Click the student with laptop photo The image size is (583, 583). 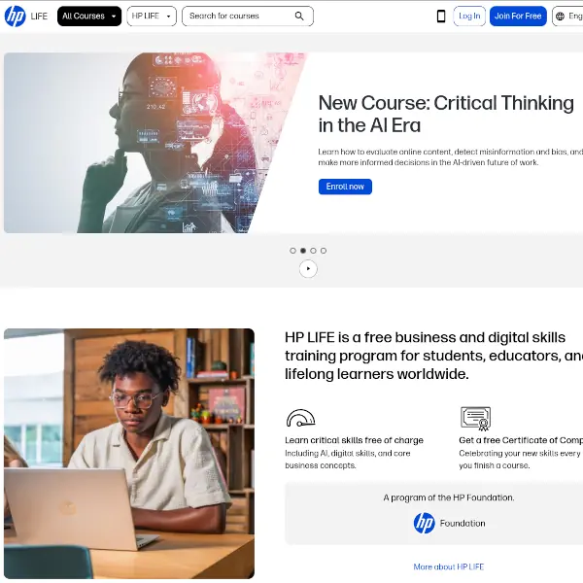pos(129,453)
